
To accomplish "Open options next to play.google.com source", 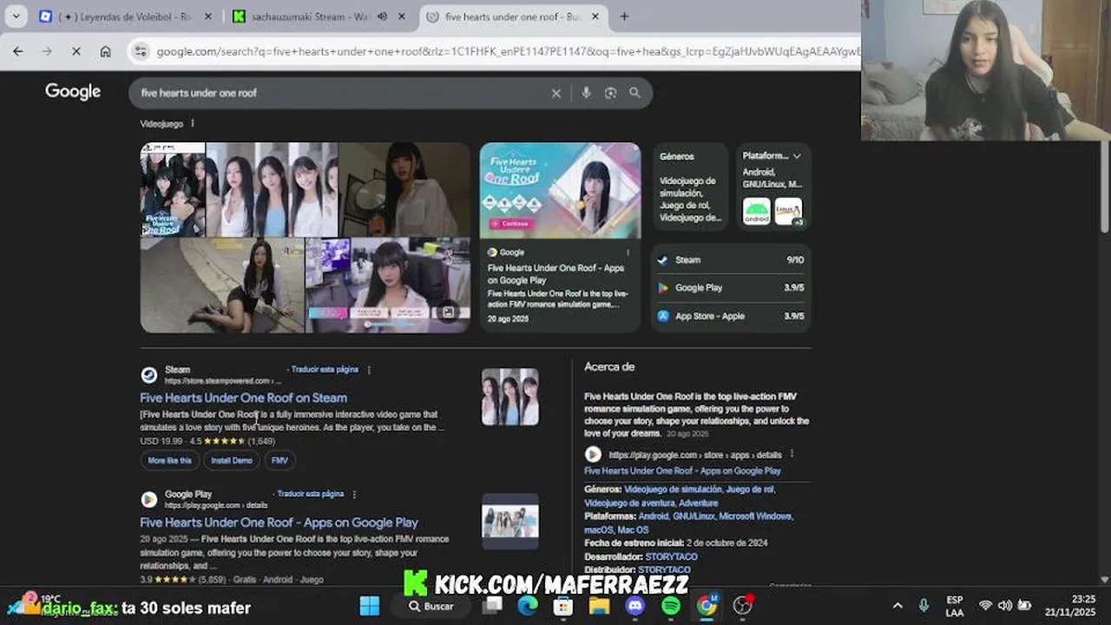I will point(792,454).
